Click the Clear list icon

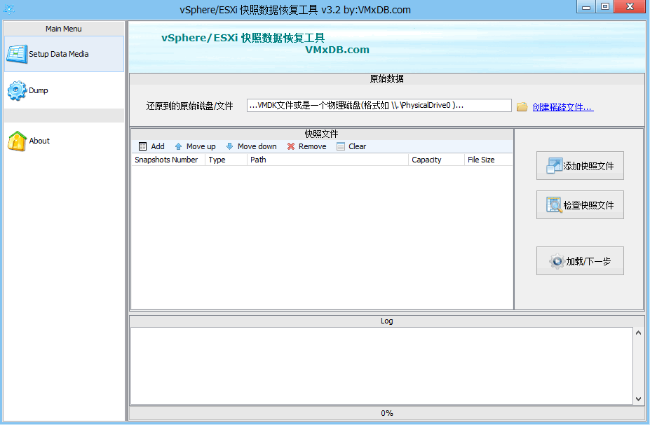pyautogui.click(x=341, y=146)
